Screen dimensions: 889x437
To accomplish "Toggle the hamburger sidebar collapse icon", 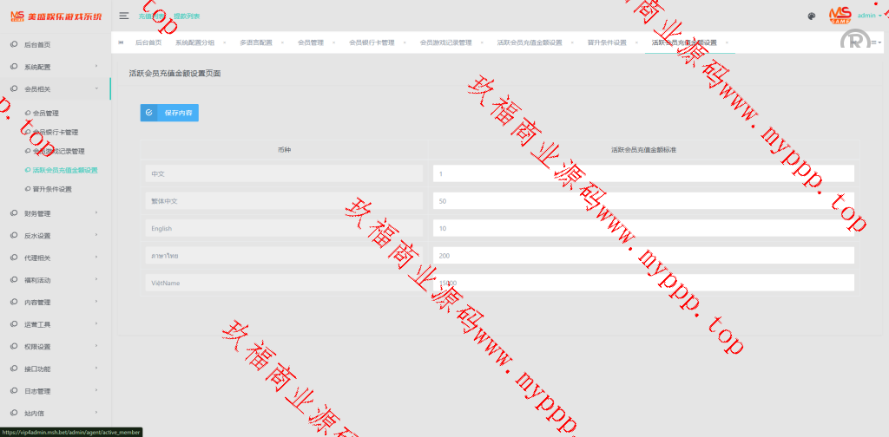I will 124,16.
